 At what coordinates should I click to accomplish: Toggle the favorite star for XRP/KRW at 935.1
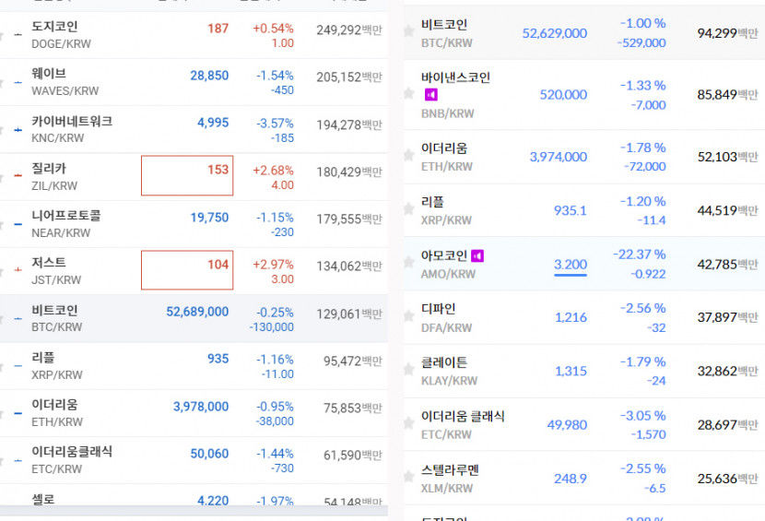[409, 209]
